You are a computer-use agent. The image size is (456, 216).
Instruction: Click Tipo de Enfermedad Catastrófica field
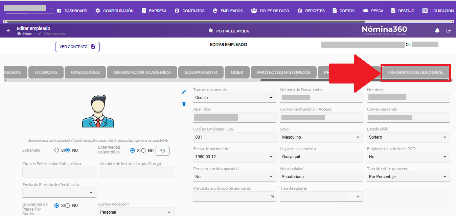click(x=59, y=172)
